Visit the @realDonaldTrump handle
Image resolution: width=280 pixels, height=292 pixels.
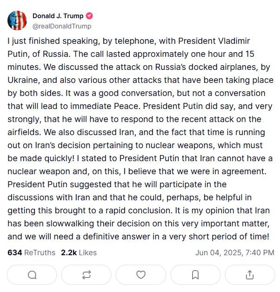coord(62,27)
